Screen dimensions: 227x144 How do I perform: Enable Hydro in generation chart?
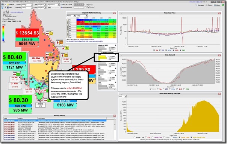172,137
